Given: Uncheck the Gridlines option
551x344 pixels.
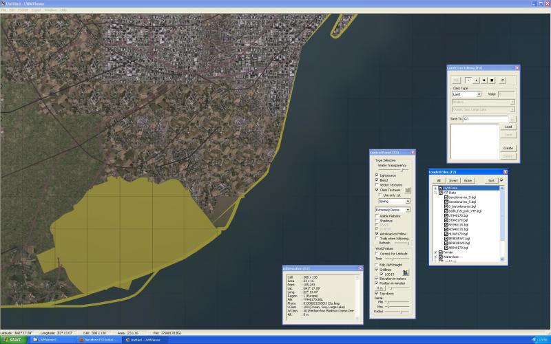Looking at the screenshot, I should (377, 269).
